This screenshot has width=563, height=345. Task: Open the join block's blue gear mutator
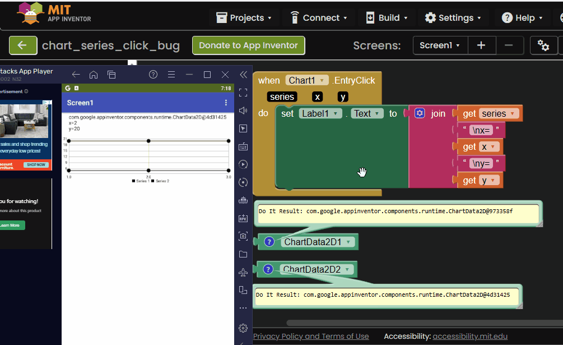[420, 113]
